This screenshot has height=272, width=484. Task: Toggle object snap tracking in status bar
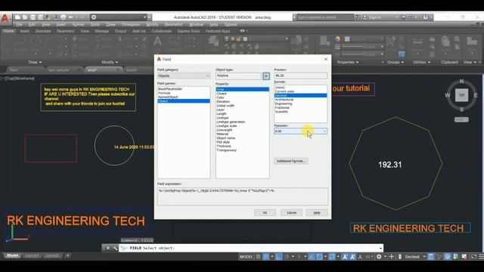312,257
